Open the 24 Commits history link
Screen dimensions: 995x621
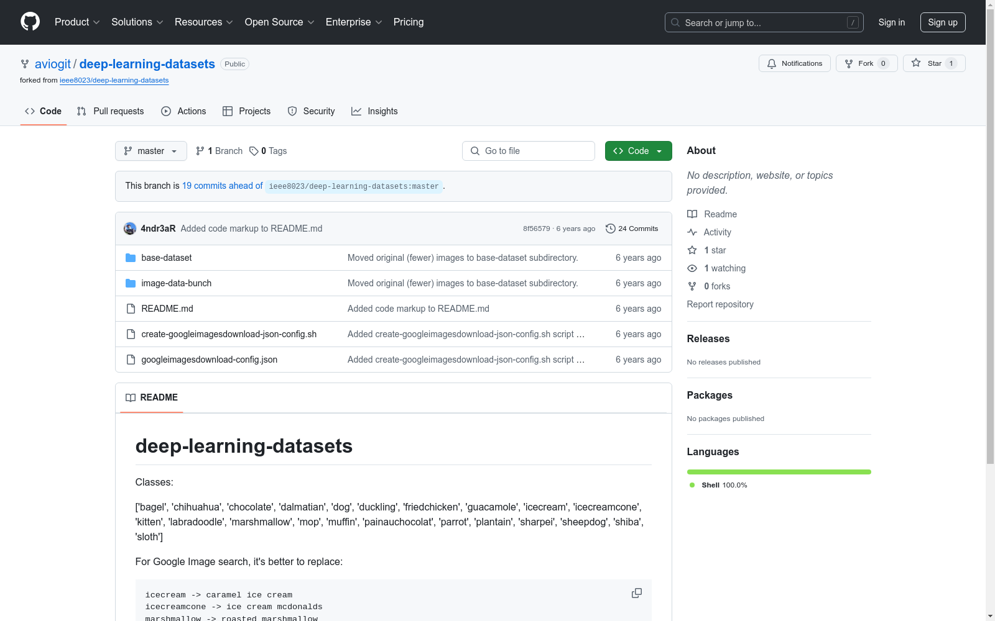click(632, 229)
